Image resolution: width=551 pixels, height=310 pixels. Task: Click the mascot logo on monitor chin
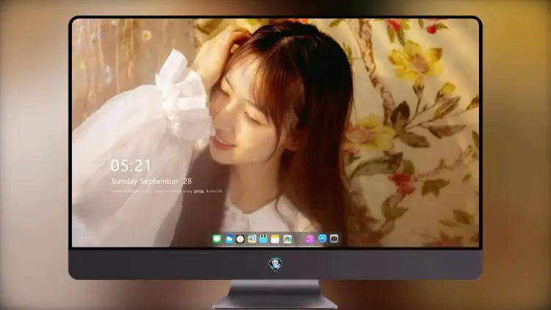(x=275, y=264)
